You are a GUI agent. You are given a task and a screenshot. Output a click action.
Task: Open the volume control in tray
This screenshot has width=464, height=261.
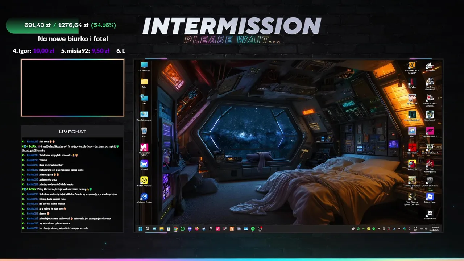[x=425, y=229]
